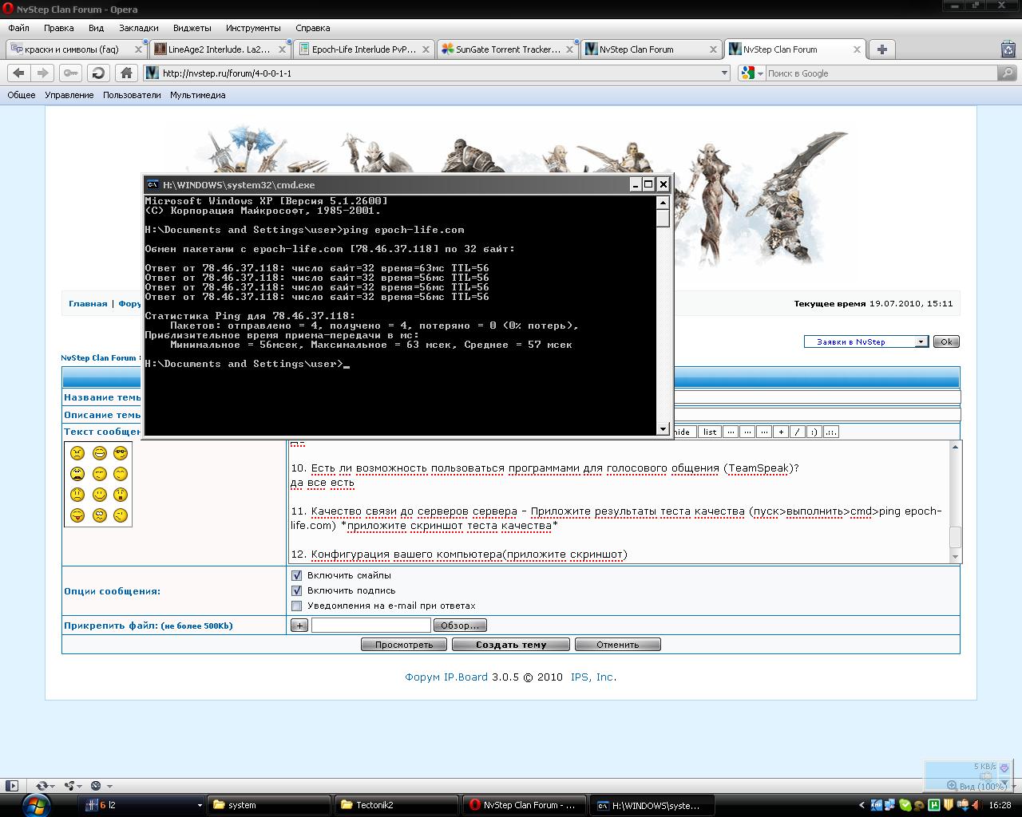Uncheck the 'Включить подпись' checkbox

[x=297, y=590]
